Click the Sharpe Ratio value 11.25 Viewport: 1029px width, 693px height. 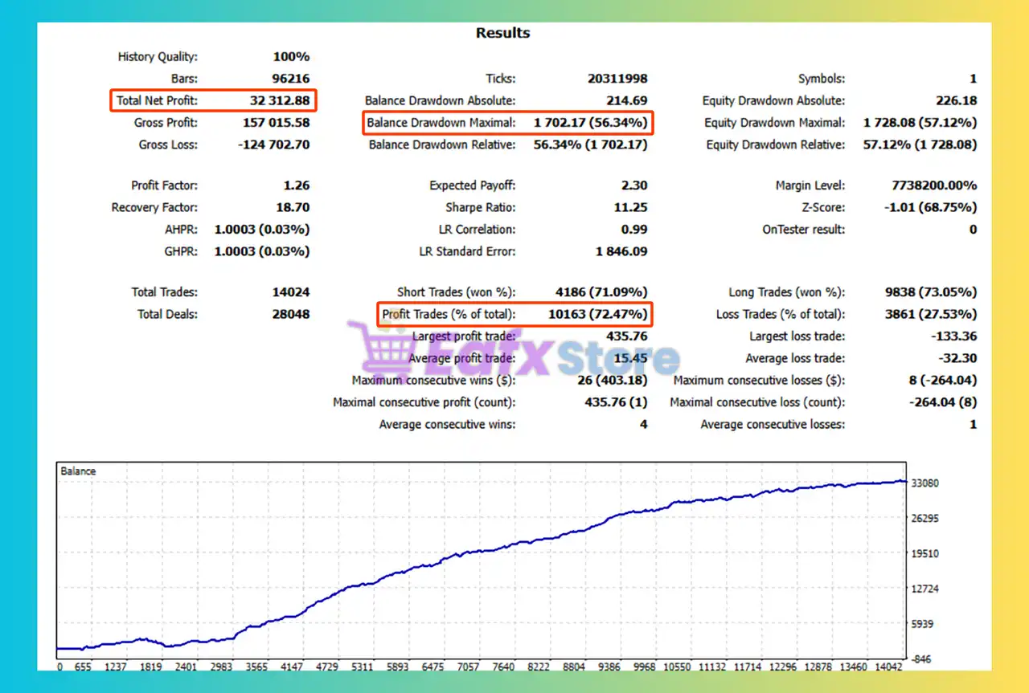click(x=630, y=207)
